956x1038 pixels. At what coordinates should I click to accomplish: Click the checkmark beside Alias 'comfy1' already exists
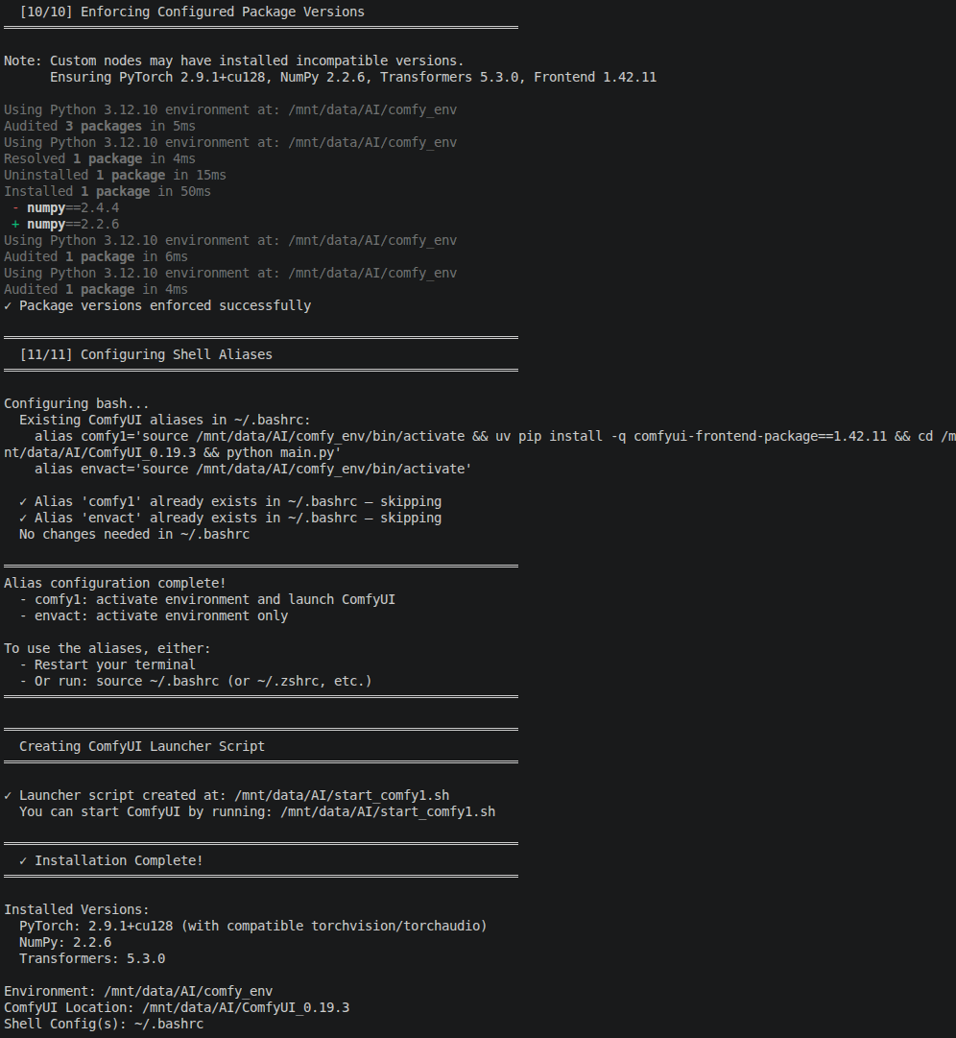click(23, 502)
